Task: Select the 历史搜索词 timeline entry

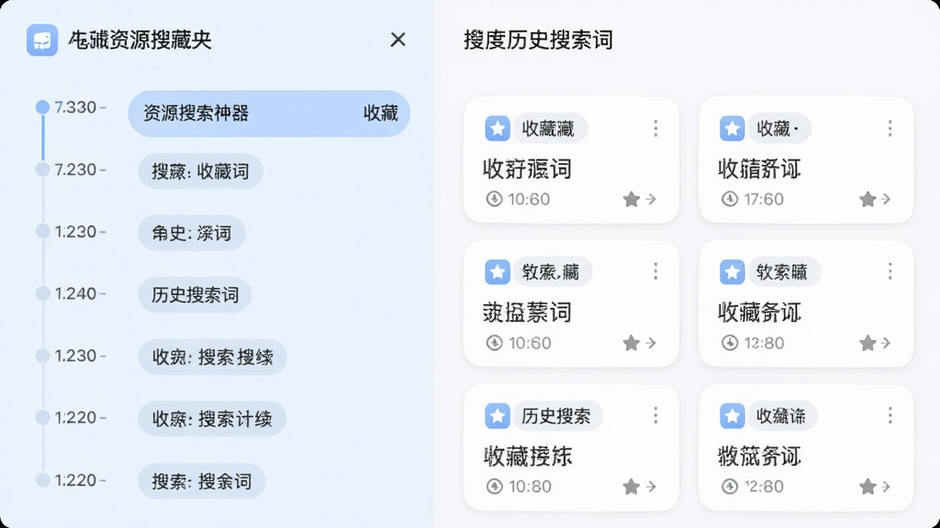Action: click(195, 294)
